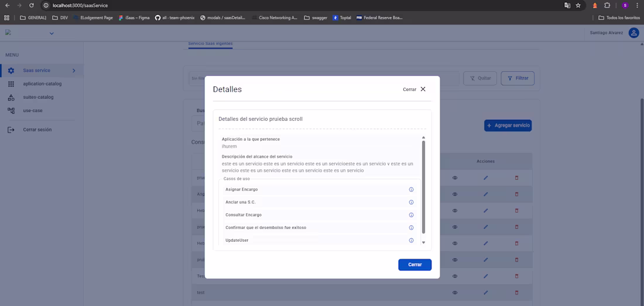Screen dimensions: 644x306
Task: Open the Servicio Saas vigentes tab
Action: click(210, 44)
